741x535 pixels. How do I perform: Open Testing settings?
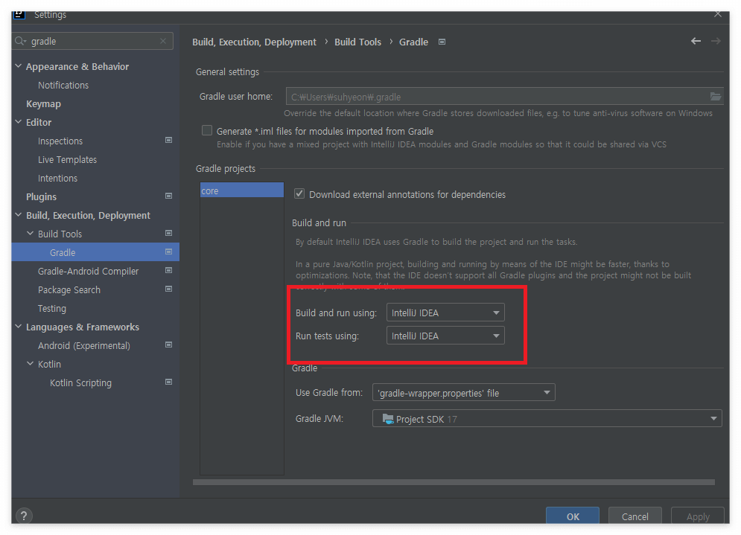coord(52,308)
